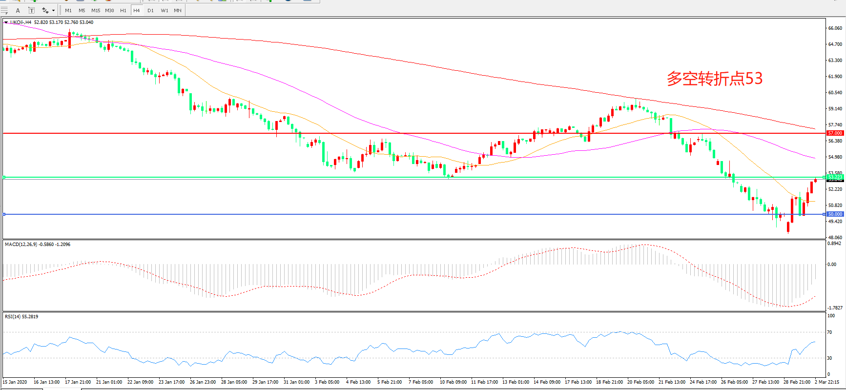Click the blue 50.000 price level tag

(x=835, y=214)
